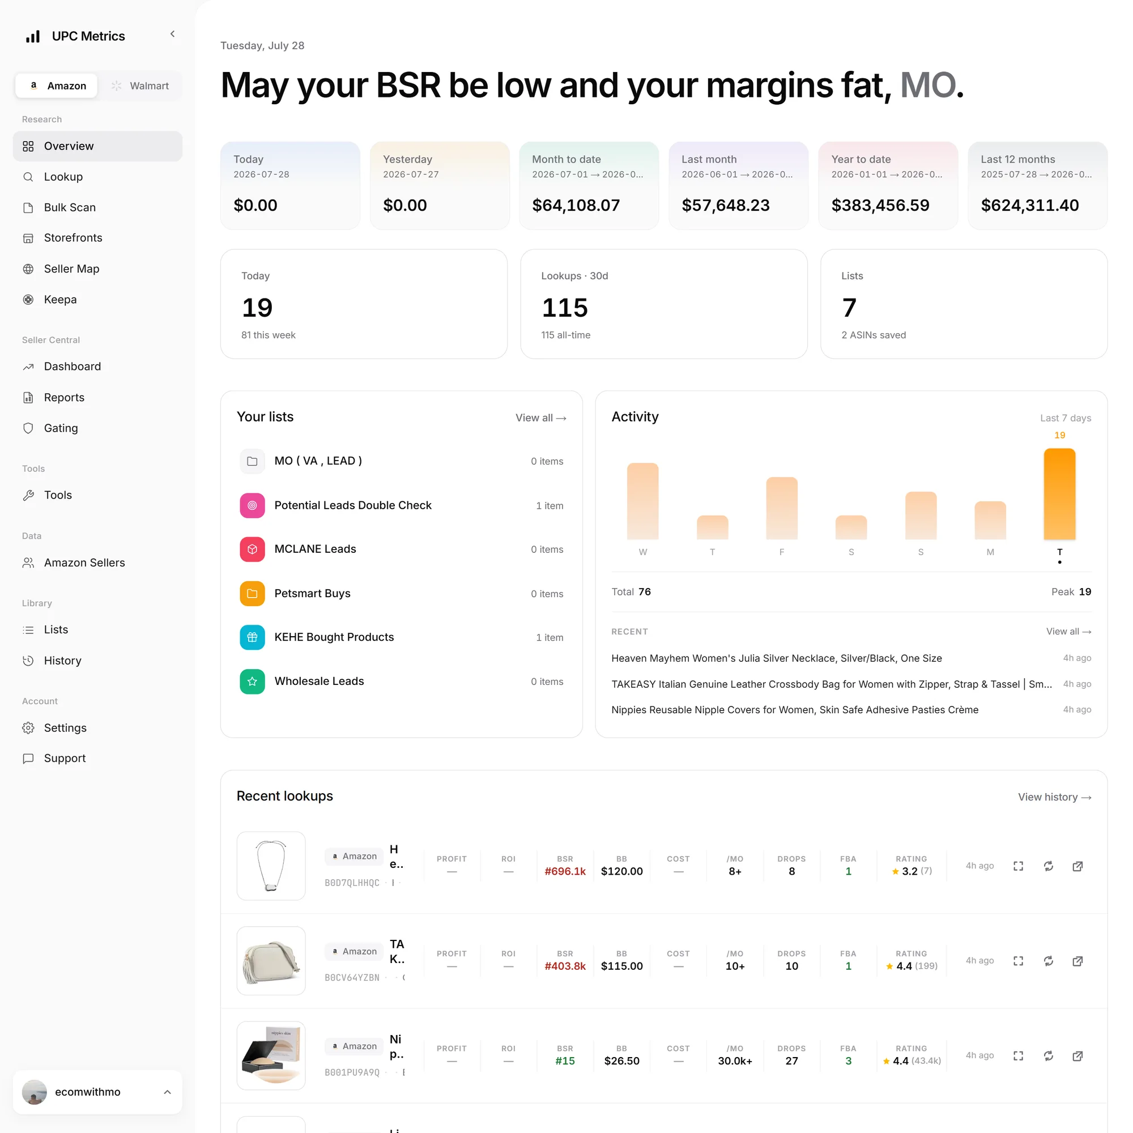Open the TAKEASY Leather Crossbody Bag recent entry
The height and width of the screenshot is (1133, 1133).
coord(851,684)
